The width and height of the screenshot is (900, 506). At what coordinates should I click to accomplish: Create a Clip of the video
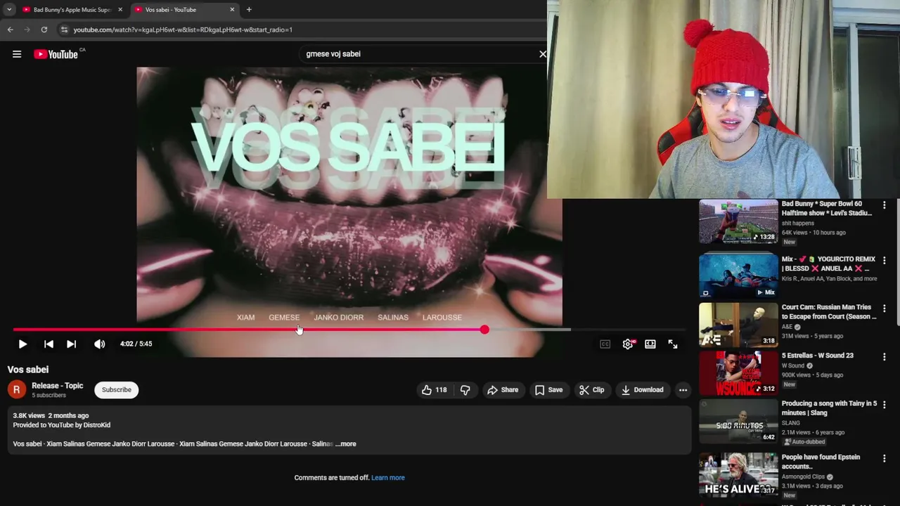(591, 390)
